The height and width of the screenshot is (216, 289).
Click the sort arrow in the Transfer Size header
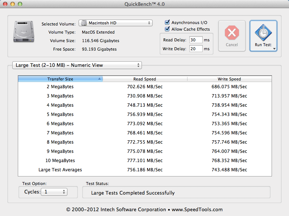pos(99,79)
